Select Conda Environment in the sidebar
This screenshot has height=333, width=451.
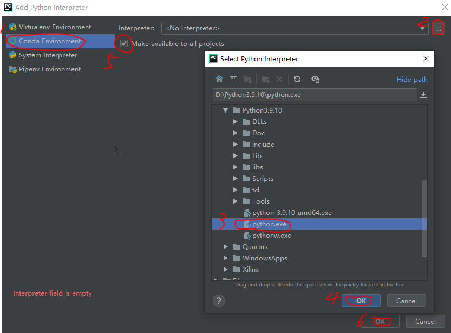(60, 41)
